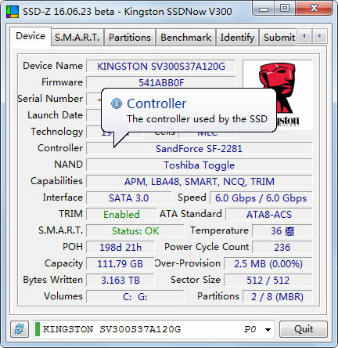Open the drive selection dropdown arrow
Image resolution: width=338 pixels, height=348 pixels.
268,329
